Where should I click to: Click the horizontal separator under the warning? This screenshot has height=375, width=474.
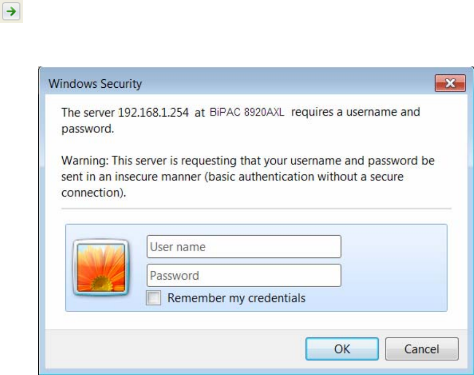(x=256, y=209)
